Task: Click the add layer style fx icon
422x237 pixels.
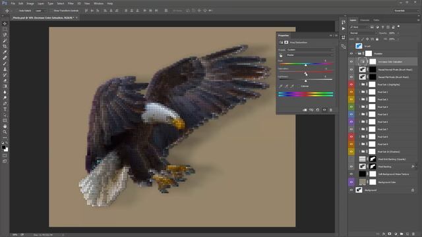Action: (x=384, y=234)
